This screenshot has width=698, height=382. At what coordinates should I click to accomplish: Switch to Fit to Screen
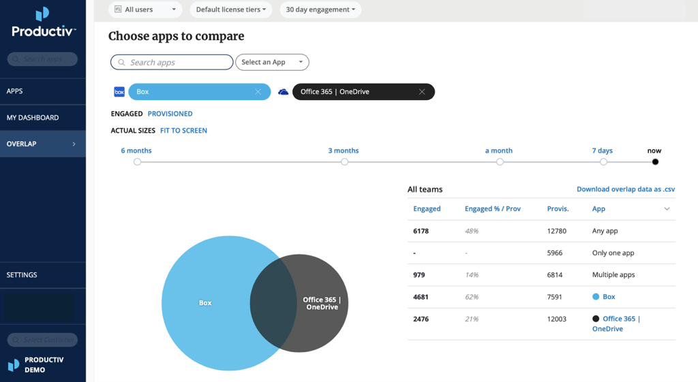click(183, 130)
